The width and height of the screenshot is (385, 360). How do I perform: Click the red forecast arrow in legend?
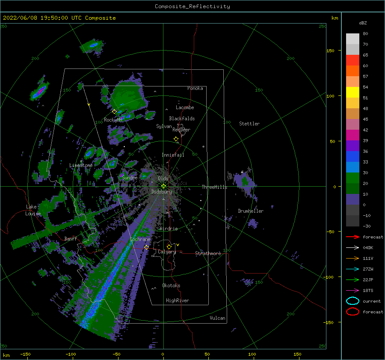click(352, 237)
